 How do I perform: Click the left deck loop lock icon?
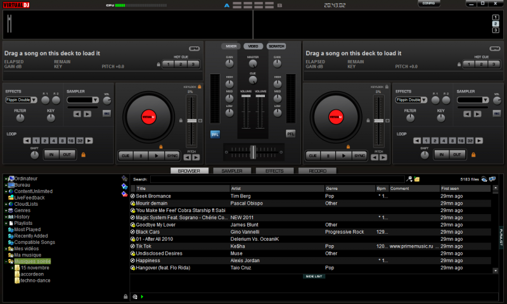pos(82,155)
